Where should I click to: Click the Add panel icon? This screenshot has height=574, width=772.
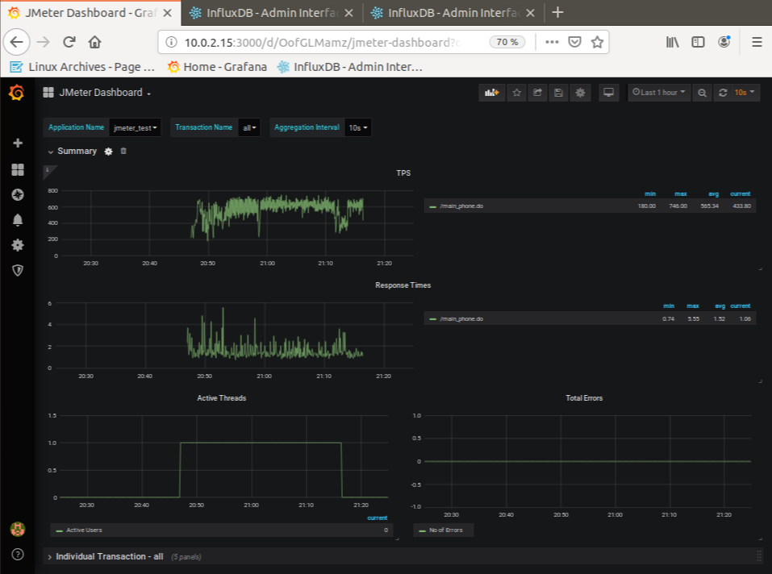pyautogui.click(x=492, y=93)
